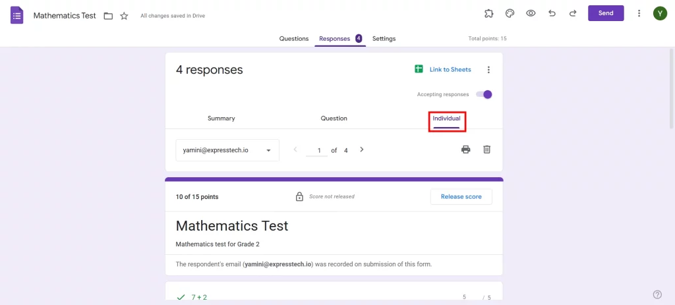This screenshot has width=675, height=305.
Task: Open the Google account avatar Y
Action: click(x=660, y=13)
